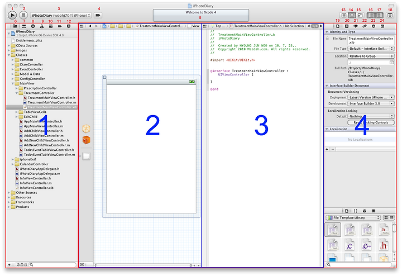Open the File Template Library dropdown
The height and width of the screenshot is (276, 402).
(353, 217)
